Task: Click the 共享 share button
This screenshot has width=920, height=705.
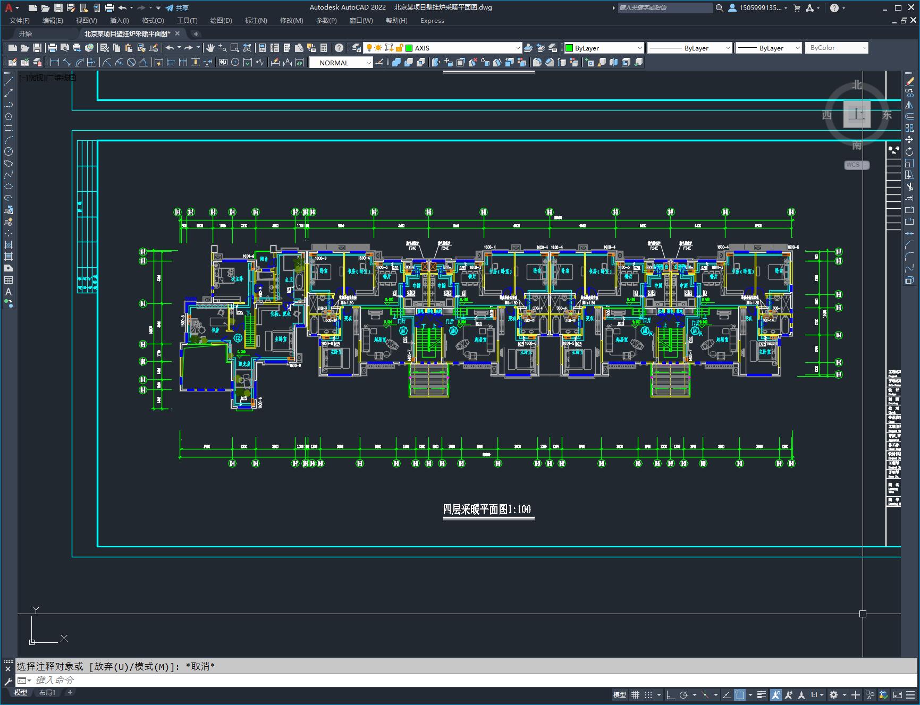Action: (x=177, y=8)
